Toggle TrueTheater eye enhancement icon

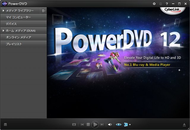pos(118,125)
